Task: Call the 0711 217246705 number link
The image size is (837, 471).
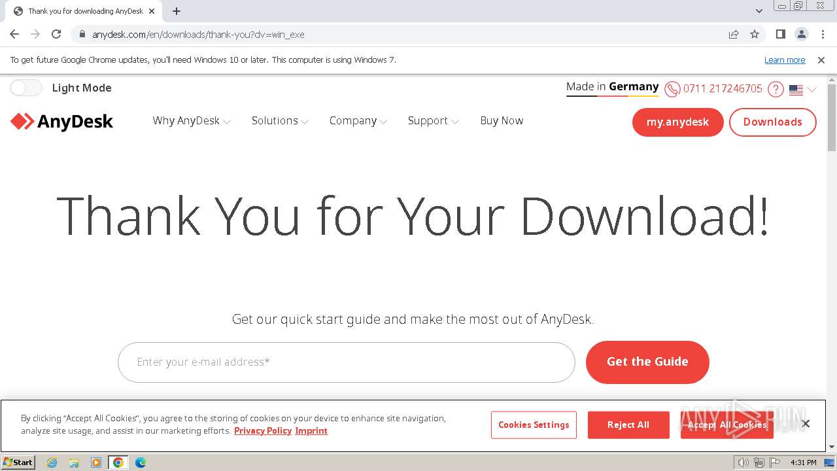Action: (x=723, y=89)
